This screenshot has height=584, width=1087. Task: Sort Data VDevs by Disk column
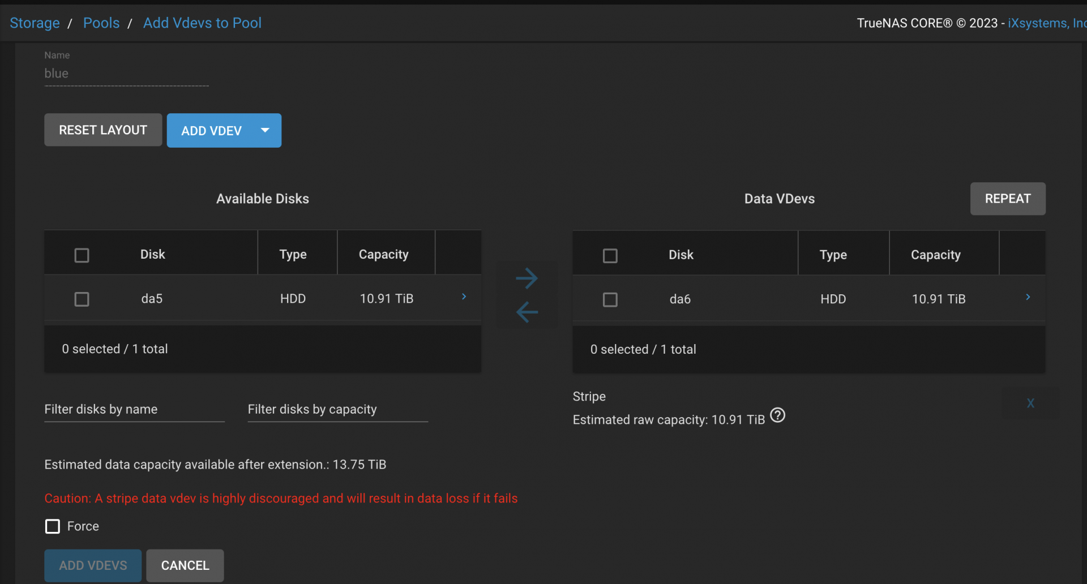(x=681, y=255)
